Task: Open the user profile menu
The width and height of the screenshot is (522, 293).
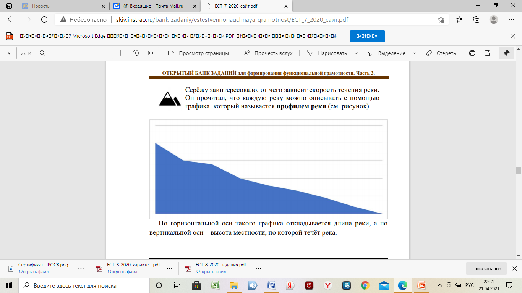Action: pyautogui.click(x=494, y=20)
